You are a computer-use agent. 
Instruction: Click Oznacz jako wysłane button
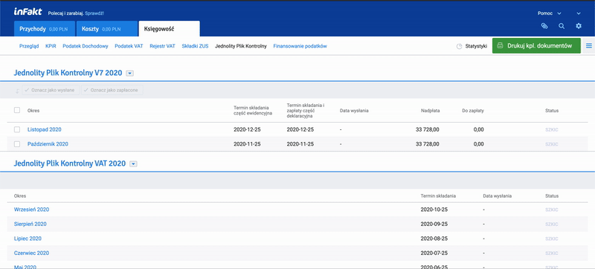click(51, 90)
